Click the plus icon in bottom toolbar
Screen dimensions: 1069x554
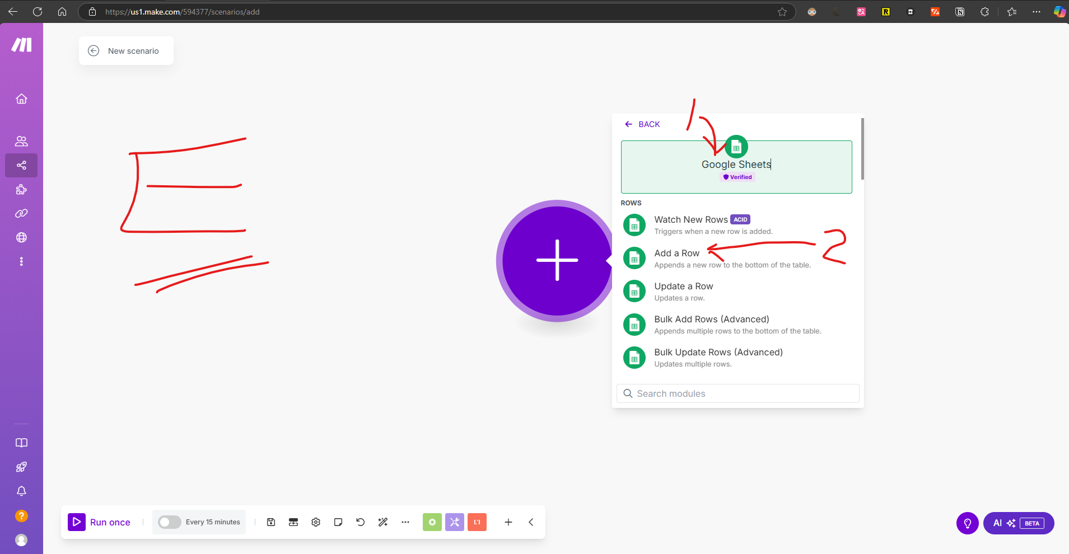point(508,522)
